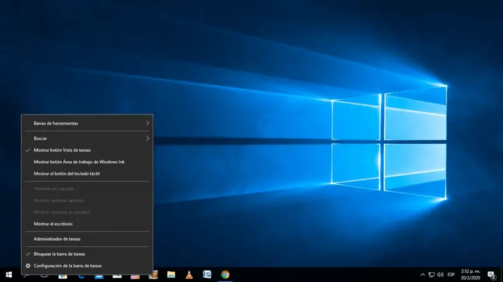Viewport: 503px width, 282px height.
Task: Open File Explorer from the taskbar
Action: coord(171,275)
